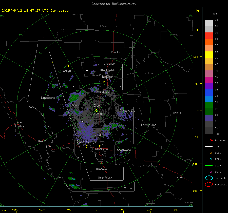The height and width of the screenshot is (213, 228).
Task: Click the Innisfail city label
Action: click(102, 92)
